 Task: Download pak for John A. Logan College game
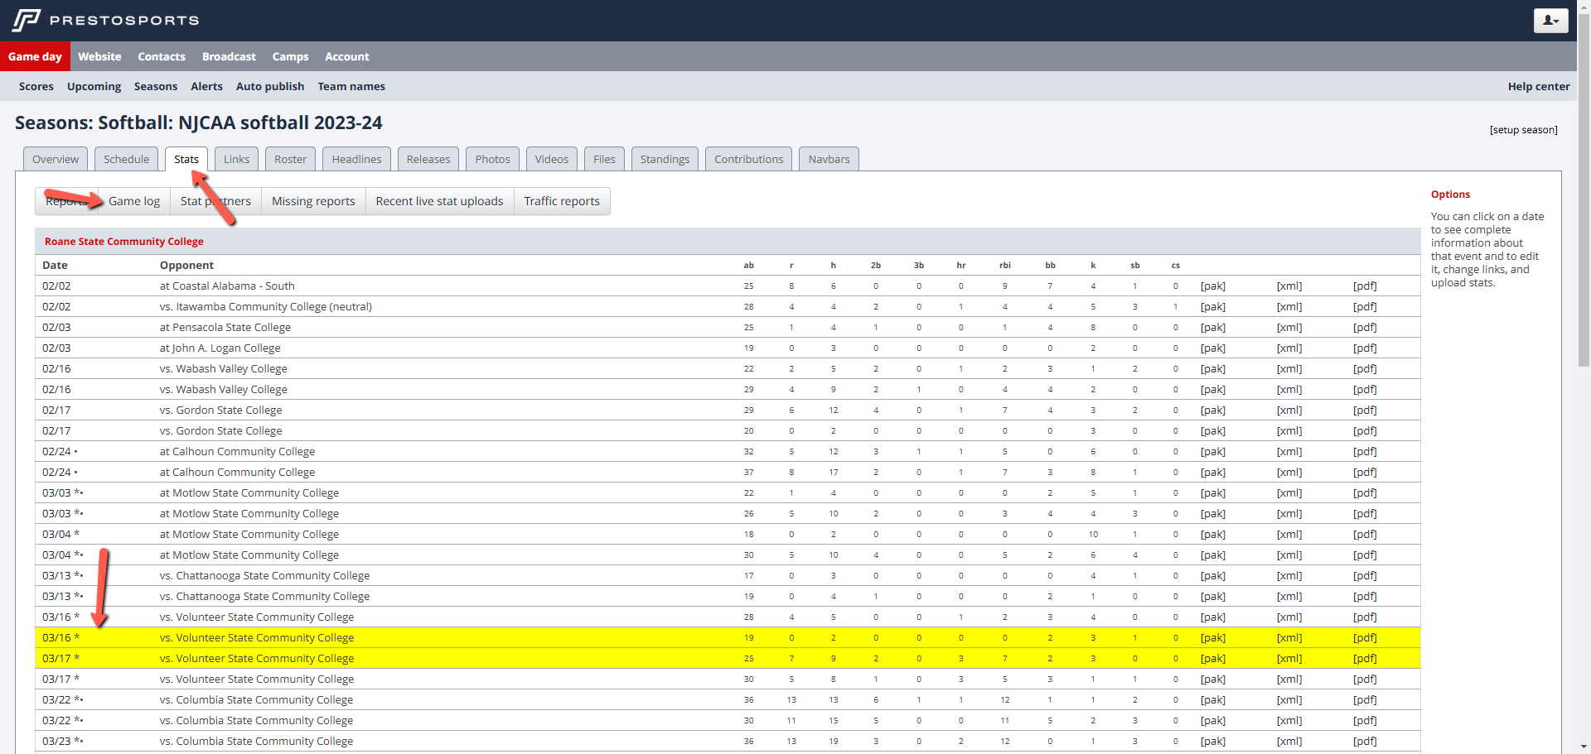pyautogui.click(x=1213, y=348)
